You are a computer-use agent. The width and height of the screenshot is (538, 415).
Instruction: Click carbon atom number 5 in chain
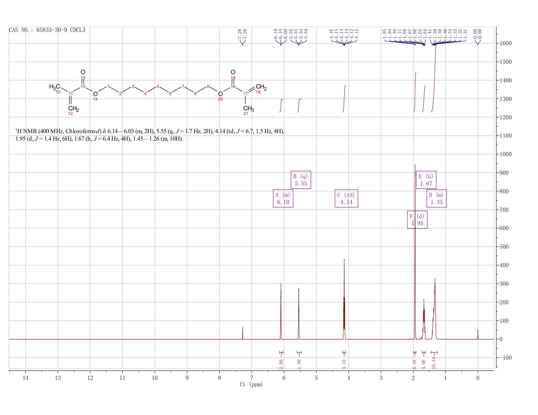click(158, 86)
